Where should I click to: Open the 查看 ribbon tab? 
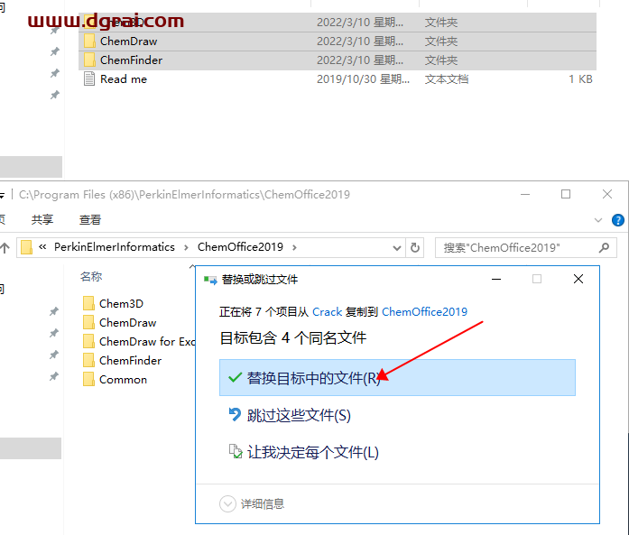point(90,220)
